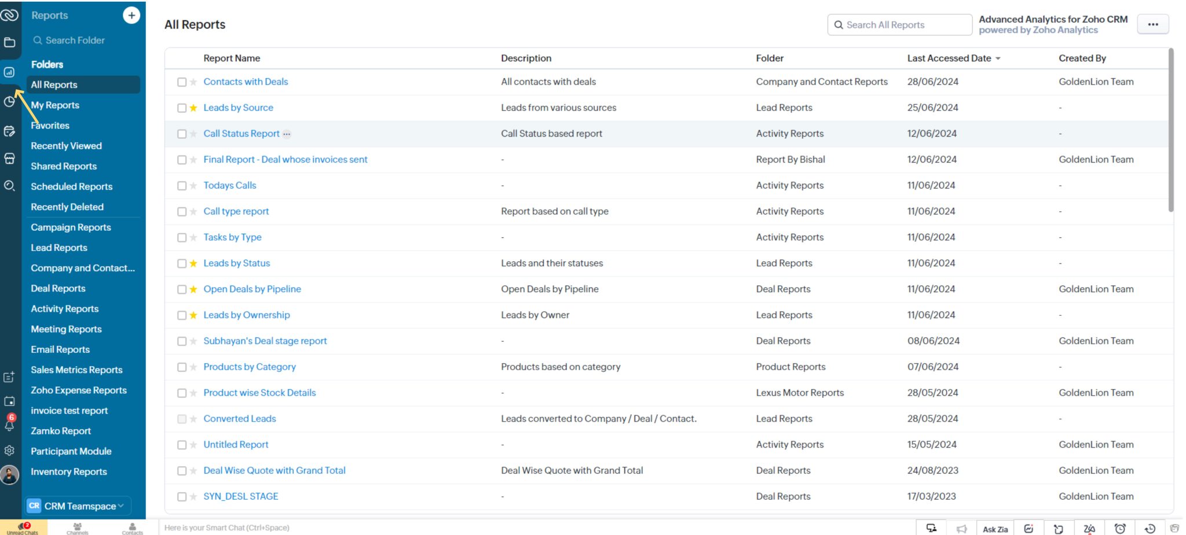The image size is (1186, 535).
Task: Open the Settings gear icon
Action: (9, 451)
